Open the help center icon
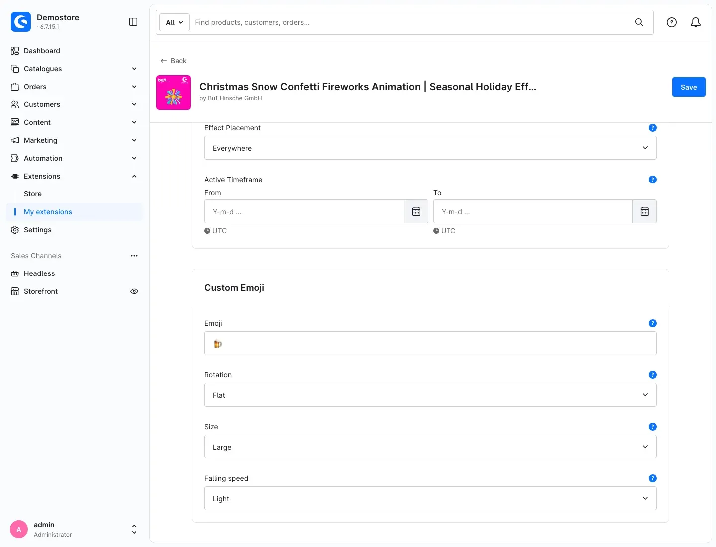This screenshot has height=547, width=716. click(672, 22)
